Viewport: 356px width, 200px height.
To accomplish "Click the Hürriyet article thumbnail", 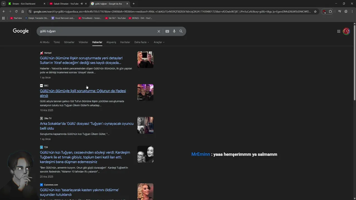I will pyautogui.click(x=145, y=60).
